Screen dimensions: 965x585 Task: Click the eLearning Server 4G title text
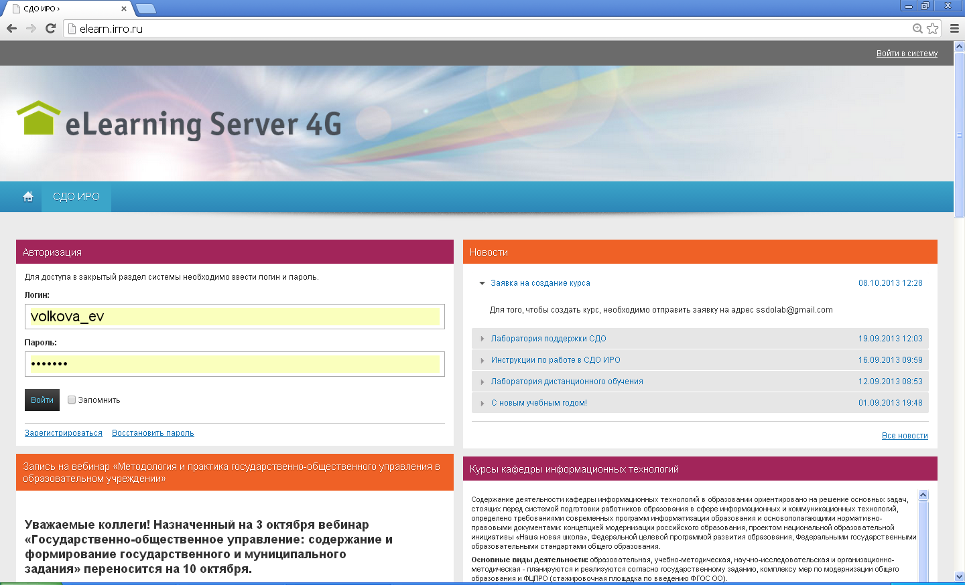pos(203,124)
